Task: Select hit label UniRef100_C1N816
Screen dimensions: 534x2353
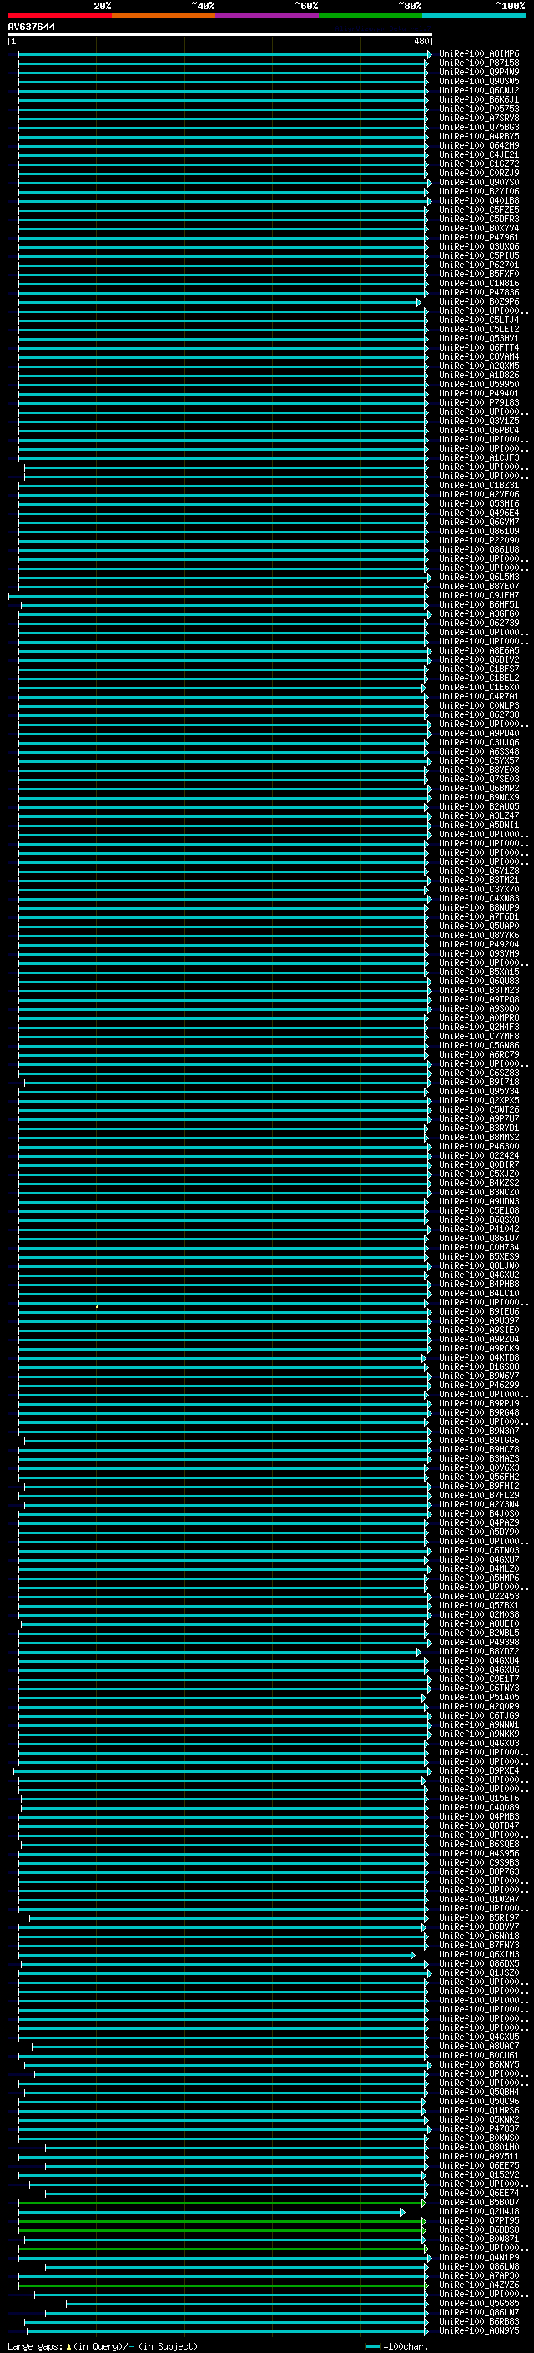Action: pos(478,283)
